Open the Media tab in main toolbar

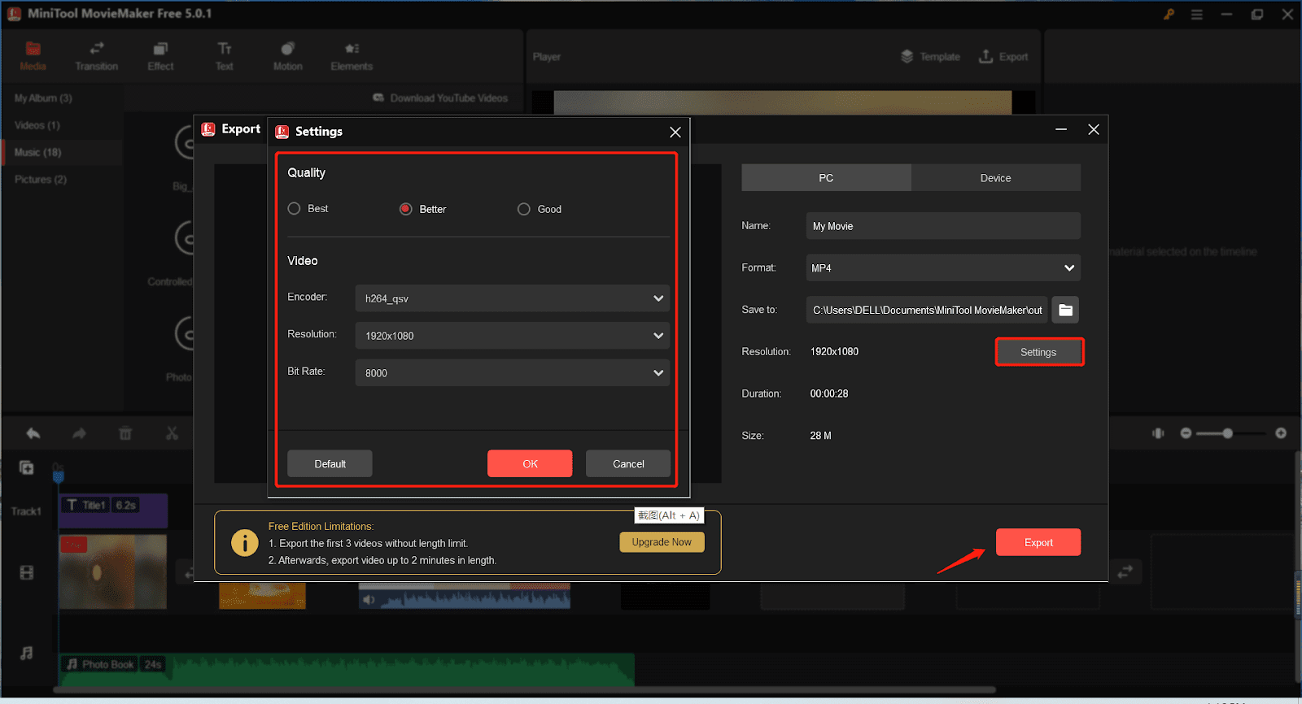[33, 56]
